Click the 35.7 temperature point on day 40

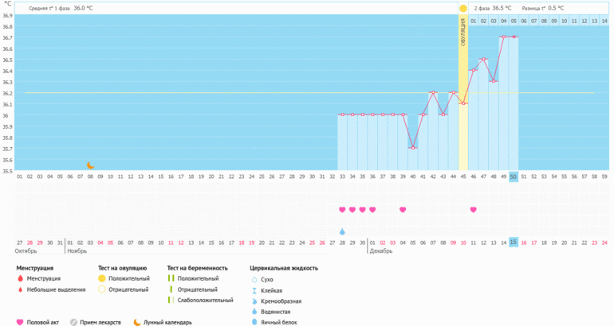412,148
